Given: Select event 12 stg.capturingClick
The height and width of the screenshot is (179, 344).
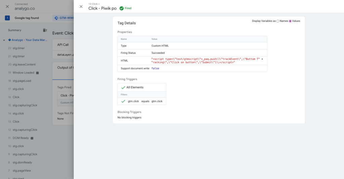Looking at the screenshot, I should coord(25,130).
